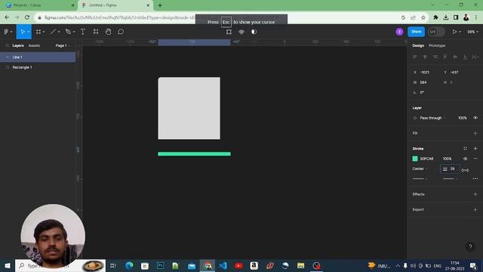Open the tidy up distribute dropdown
The height and width of the screenshot is (272, 483).
tap(475, 57)
